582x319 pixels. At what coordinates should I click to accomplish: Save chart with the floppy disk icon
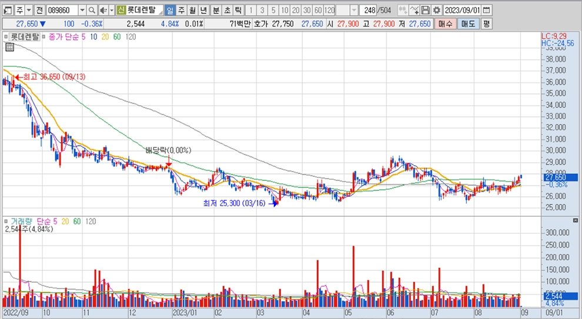tap(426, 11)
